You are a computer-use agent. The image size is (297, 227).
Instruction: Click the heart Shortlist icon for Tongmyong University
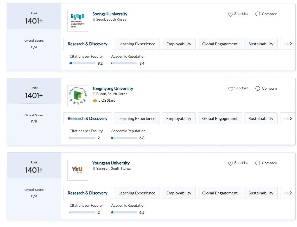pos(230,89)
